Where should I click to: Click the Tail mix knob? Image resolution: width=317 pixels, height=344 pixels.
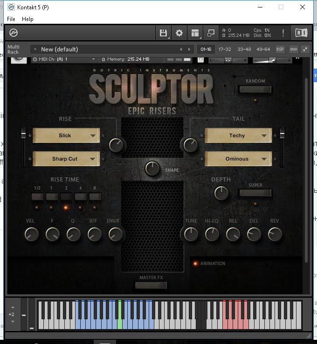coord(190,145)
